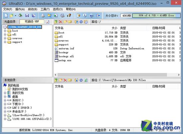
Task: Select 我的ISO文档 in the local tree
Action: [x=20, y=89]
